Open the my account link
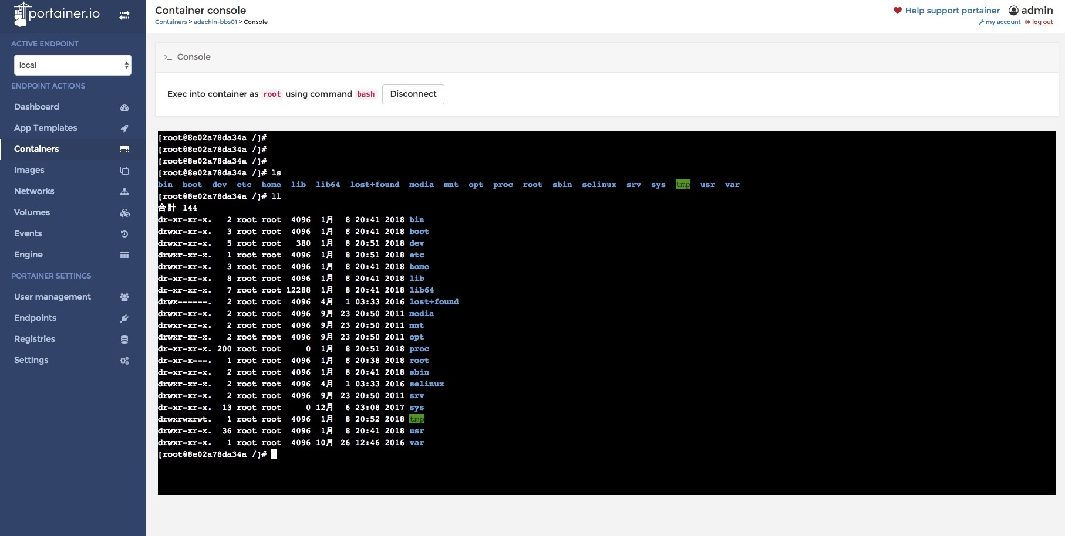This screenshot has width=1065, height=536. [1003, 22]
